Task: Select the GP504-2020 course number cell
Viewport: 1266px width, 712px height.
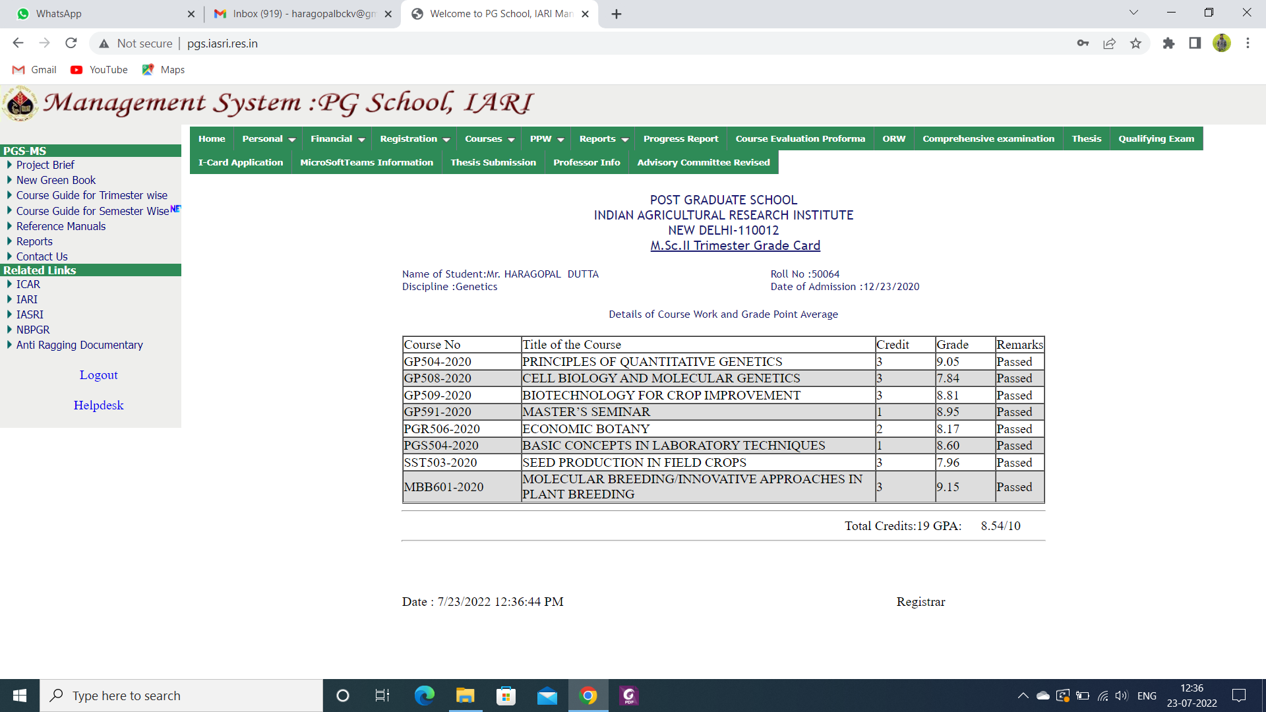Action: (462, 361)
